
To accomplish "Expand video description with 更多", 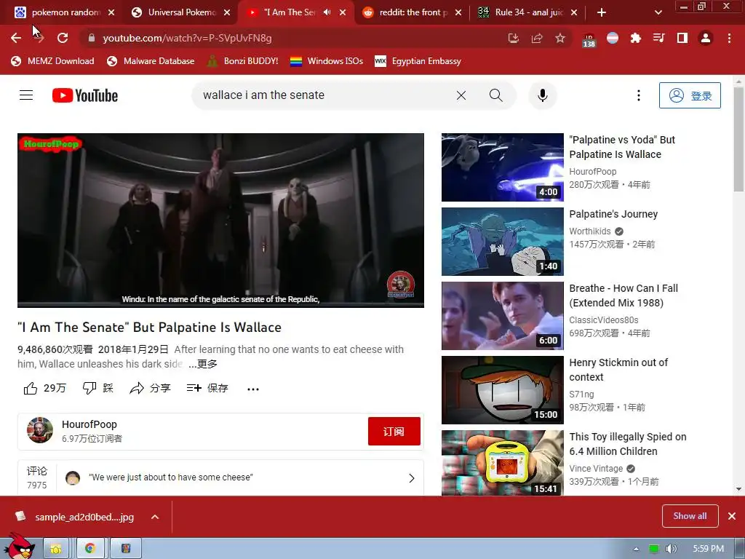I will [204, 364].
